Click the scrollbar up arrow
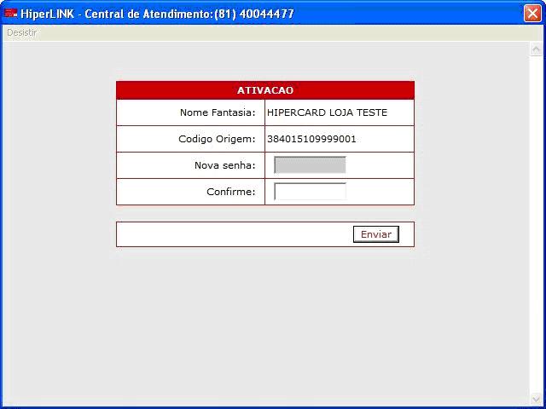 coord(536,49)
